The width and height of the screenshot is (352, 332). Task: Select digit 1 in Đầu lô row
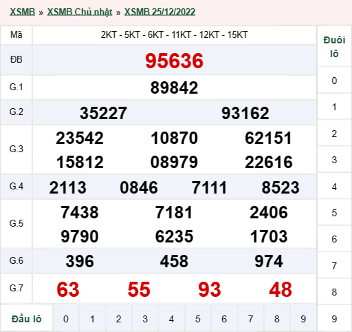[92, 319]
